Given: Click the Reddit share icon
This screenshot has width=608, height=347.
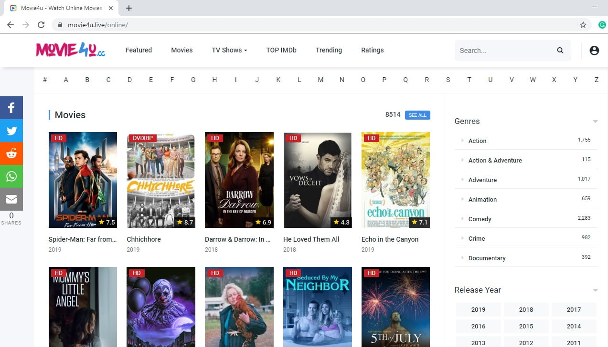Looking at the screenshot, I should [x=11, y=153].
